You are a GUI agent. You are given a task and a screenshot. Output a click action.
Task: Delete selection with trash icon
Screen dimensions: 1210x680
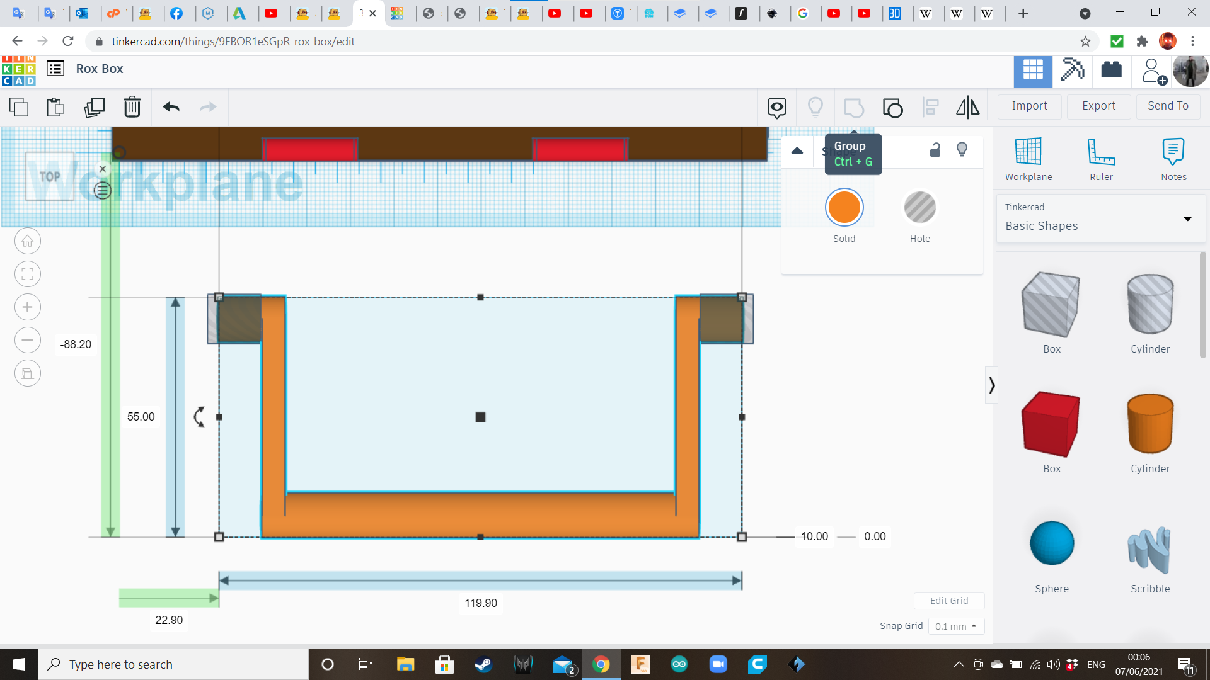(x=132, y=107)
